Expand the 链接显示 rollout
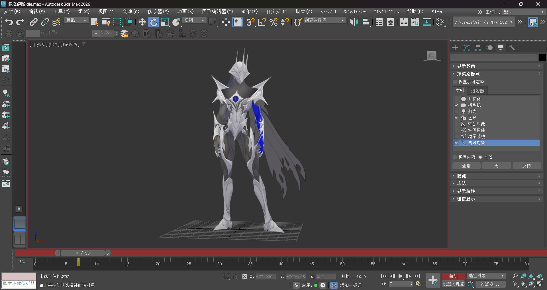The height and width of the screenshot is (290, 547). [497, 199]
